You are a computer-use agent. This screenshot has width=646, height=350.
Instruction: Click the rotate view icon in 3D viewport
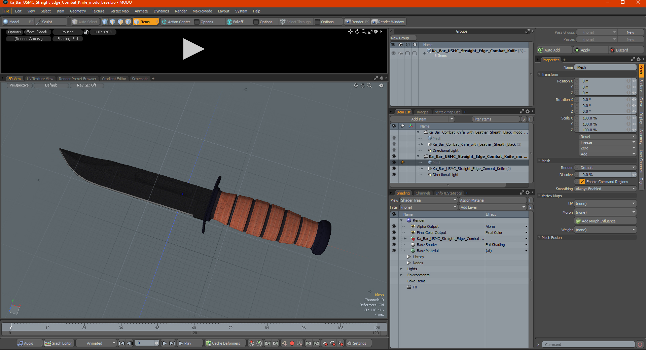coord(362,85)
